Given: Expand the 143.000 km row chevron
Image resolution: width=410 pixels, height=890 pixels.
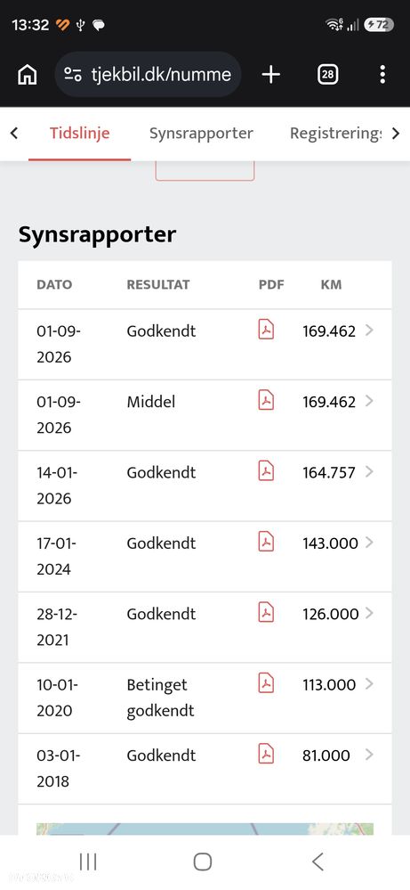Looking at the screenshot, I should 369,542.
